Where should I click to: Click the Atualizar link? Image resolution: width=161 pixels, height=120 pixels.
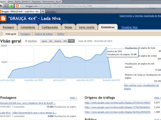click(x=32, y=41)
